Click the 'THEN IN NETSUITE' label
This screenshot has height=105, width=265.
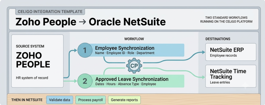click(x=27, y=100)
